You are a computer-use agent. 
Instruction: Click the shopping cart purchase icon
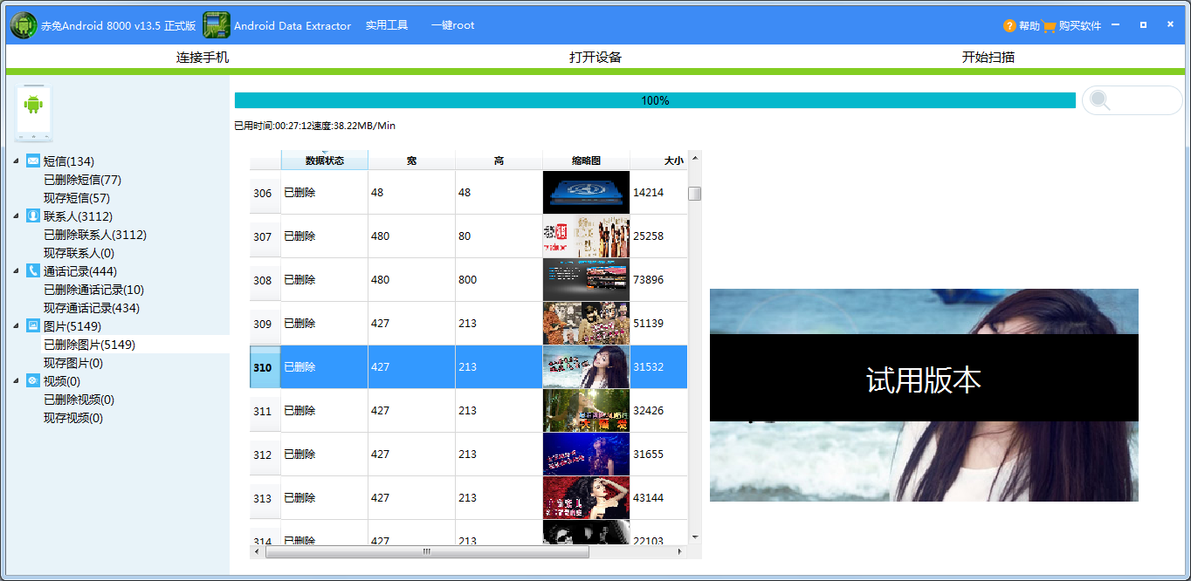1049,26
